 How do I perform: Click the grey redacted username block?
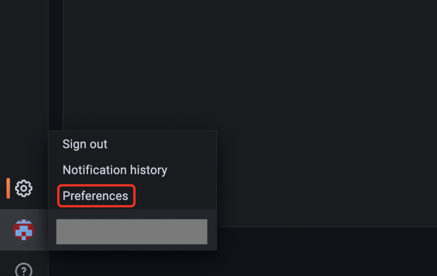132,232
